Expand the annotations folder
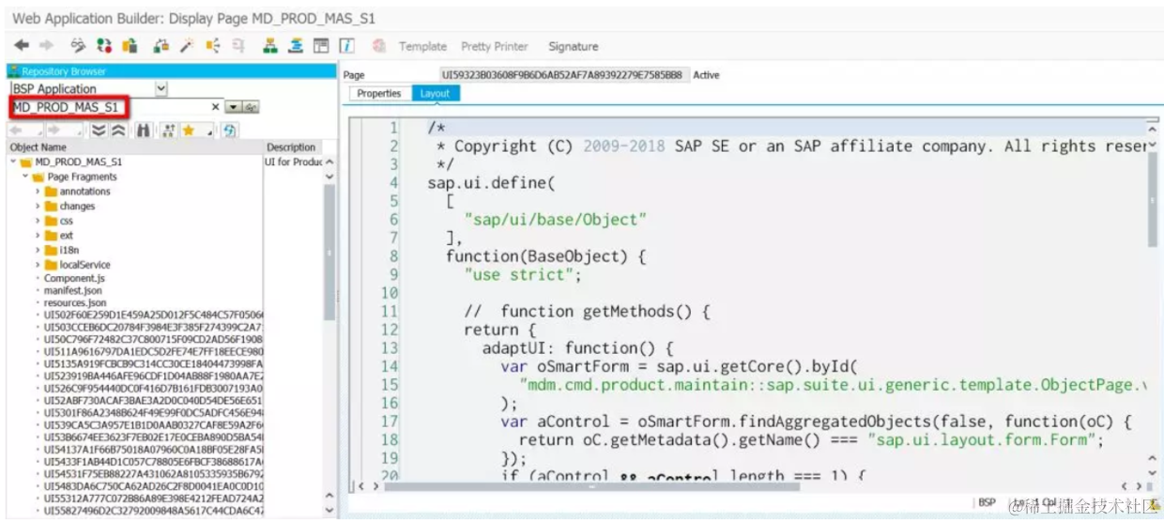The width and height of the screenshot is (1164, 522). click(38, 192)
